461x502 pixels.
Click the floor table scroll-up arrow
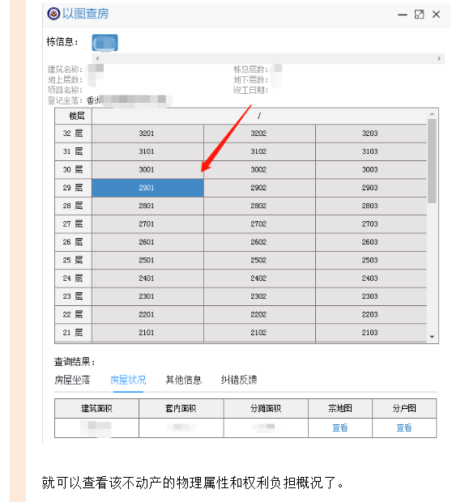[432, 114]
